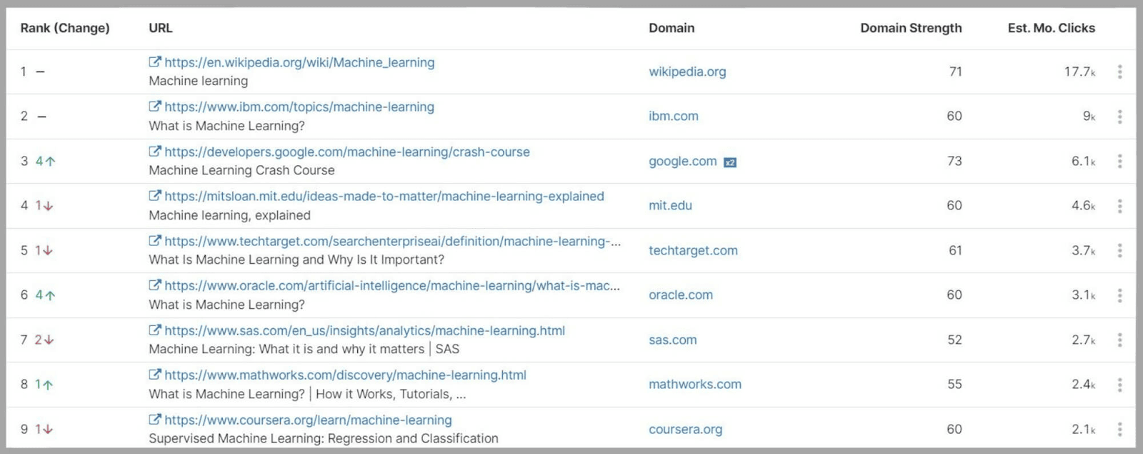Screen dimensions: 1143x454
Task: Click the Domain Strength column header
Action: (x=910, y=28)
